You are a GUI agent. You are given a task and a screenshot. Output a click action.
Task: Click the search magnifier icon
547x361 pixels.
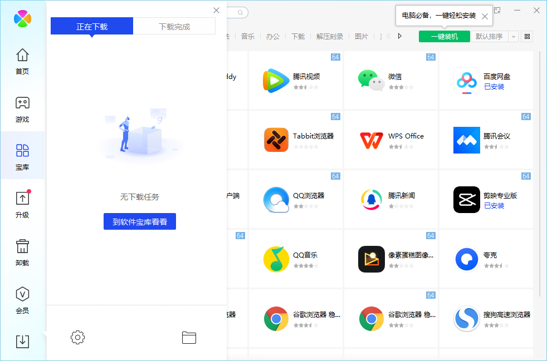241,13
